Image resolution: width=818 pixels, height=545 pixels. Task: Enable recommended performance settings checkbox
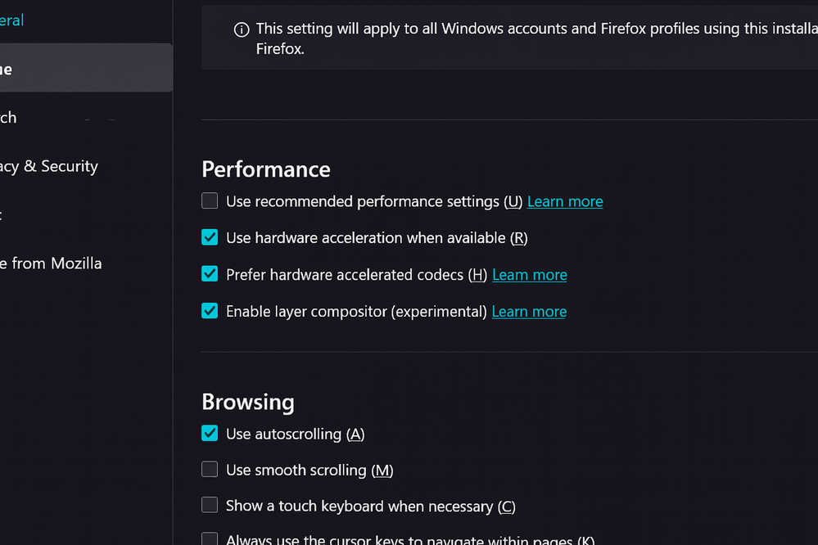click(x=210, y=200)
